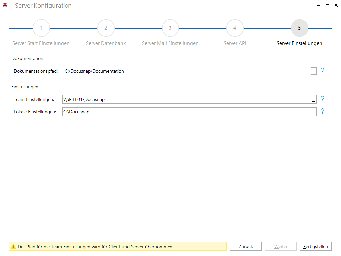Browse for Team Einstellungen path

[313, 99]
